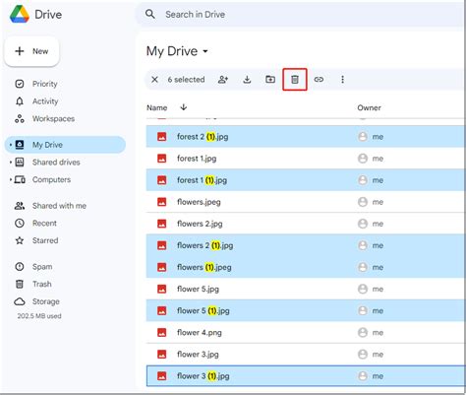Image resolution: width=466 pixels, height=395 pixels.
Task: Download the selected files
Action: pyautogui.click(x=247, y=80)
